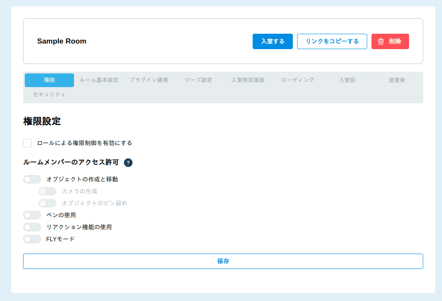This screenshot has height=301, width=442.
Task: Toggle オブジェクトの作成と移動 permission on
Action: (x=32, y=179)
